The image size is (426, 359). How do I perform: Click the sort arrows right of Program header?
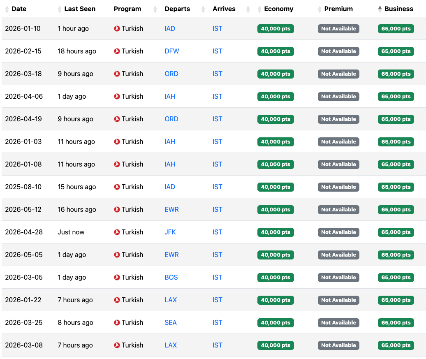coord(155,9)
